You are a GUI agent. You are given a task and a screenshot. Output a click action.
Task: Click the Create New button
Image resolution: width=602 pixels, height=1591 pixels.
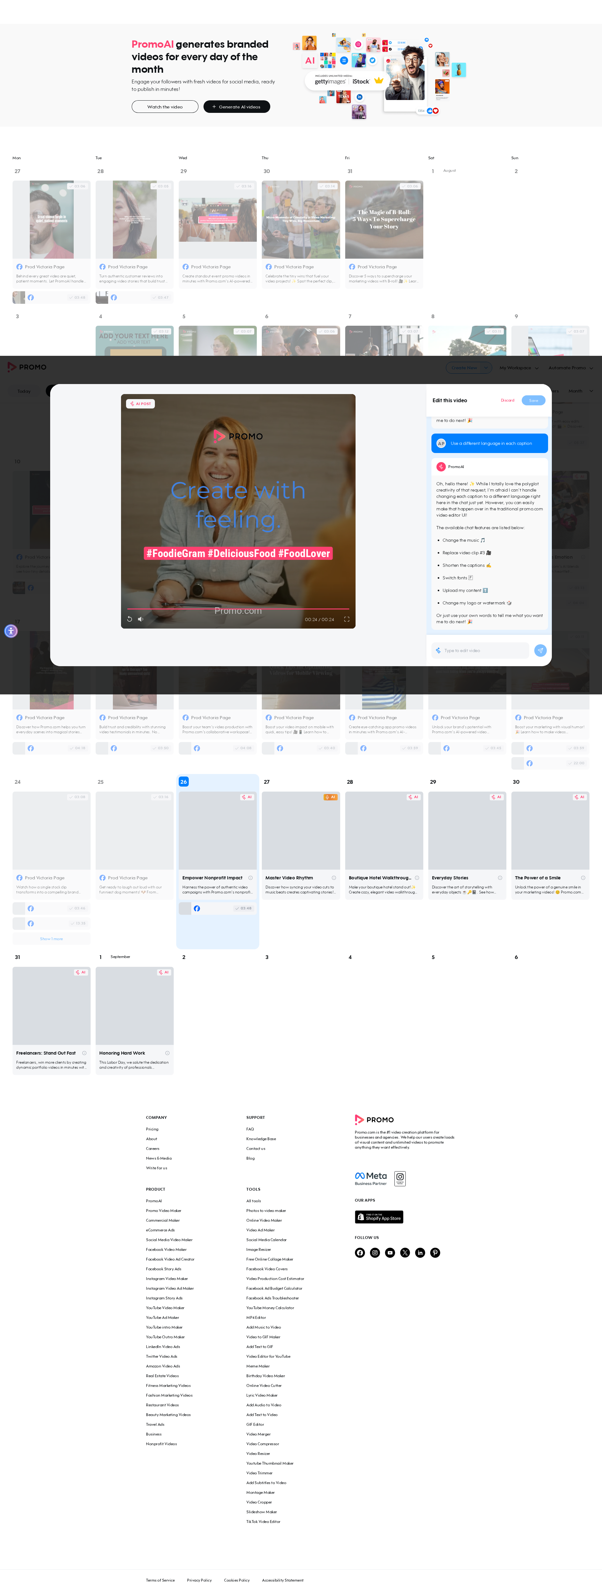464,367
